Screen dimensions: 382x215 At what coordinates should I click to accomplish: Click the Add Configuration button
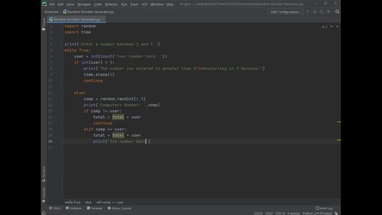[x=285, y=12]
